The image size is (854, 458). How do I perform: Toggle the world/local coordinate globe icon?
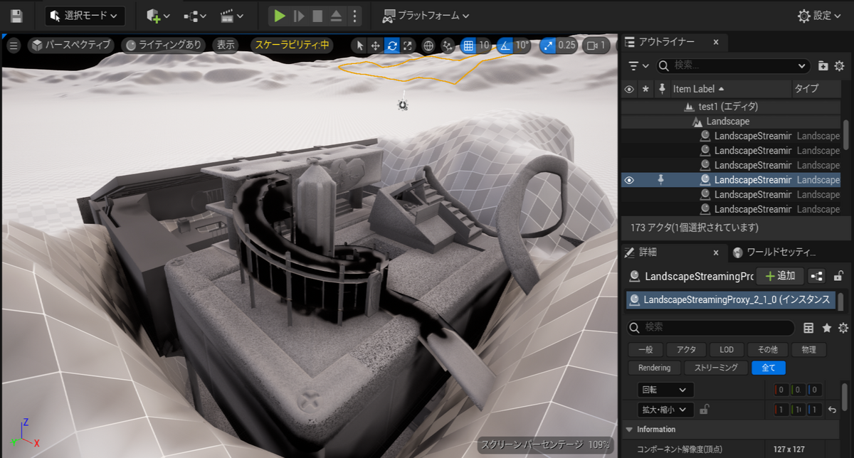point(428,46)
